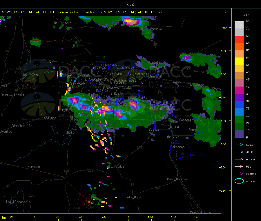Click the Divisadero location label
This screenshot has height=221, width=261.
(63, 23)
